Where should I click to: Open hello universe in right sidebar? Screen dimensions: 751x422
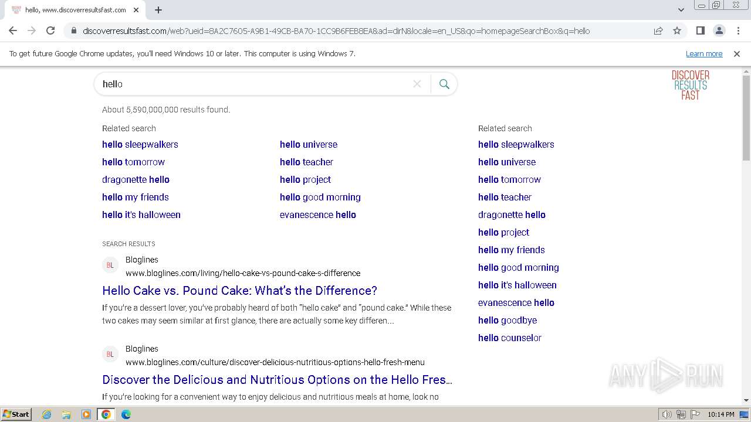[507, 162]
